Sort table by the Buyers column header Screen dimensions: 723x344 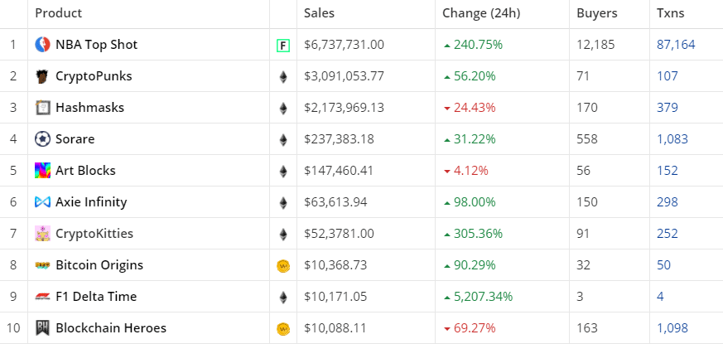tap(596, 13)
